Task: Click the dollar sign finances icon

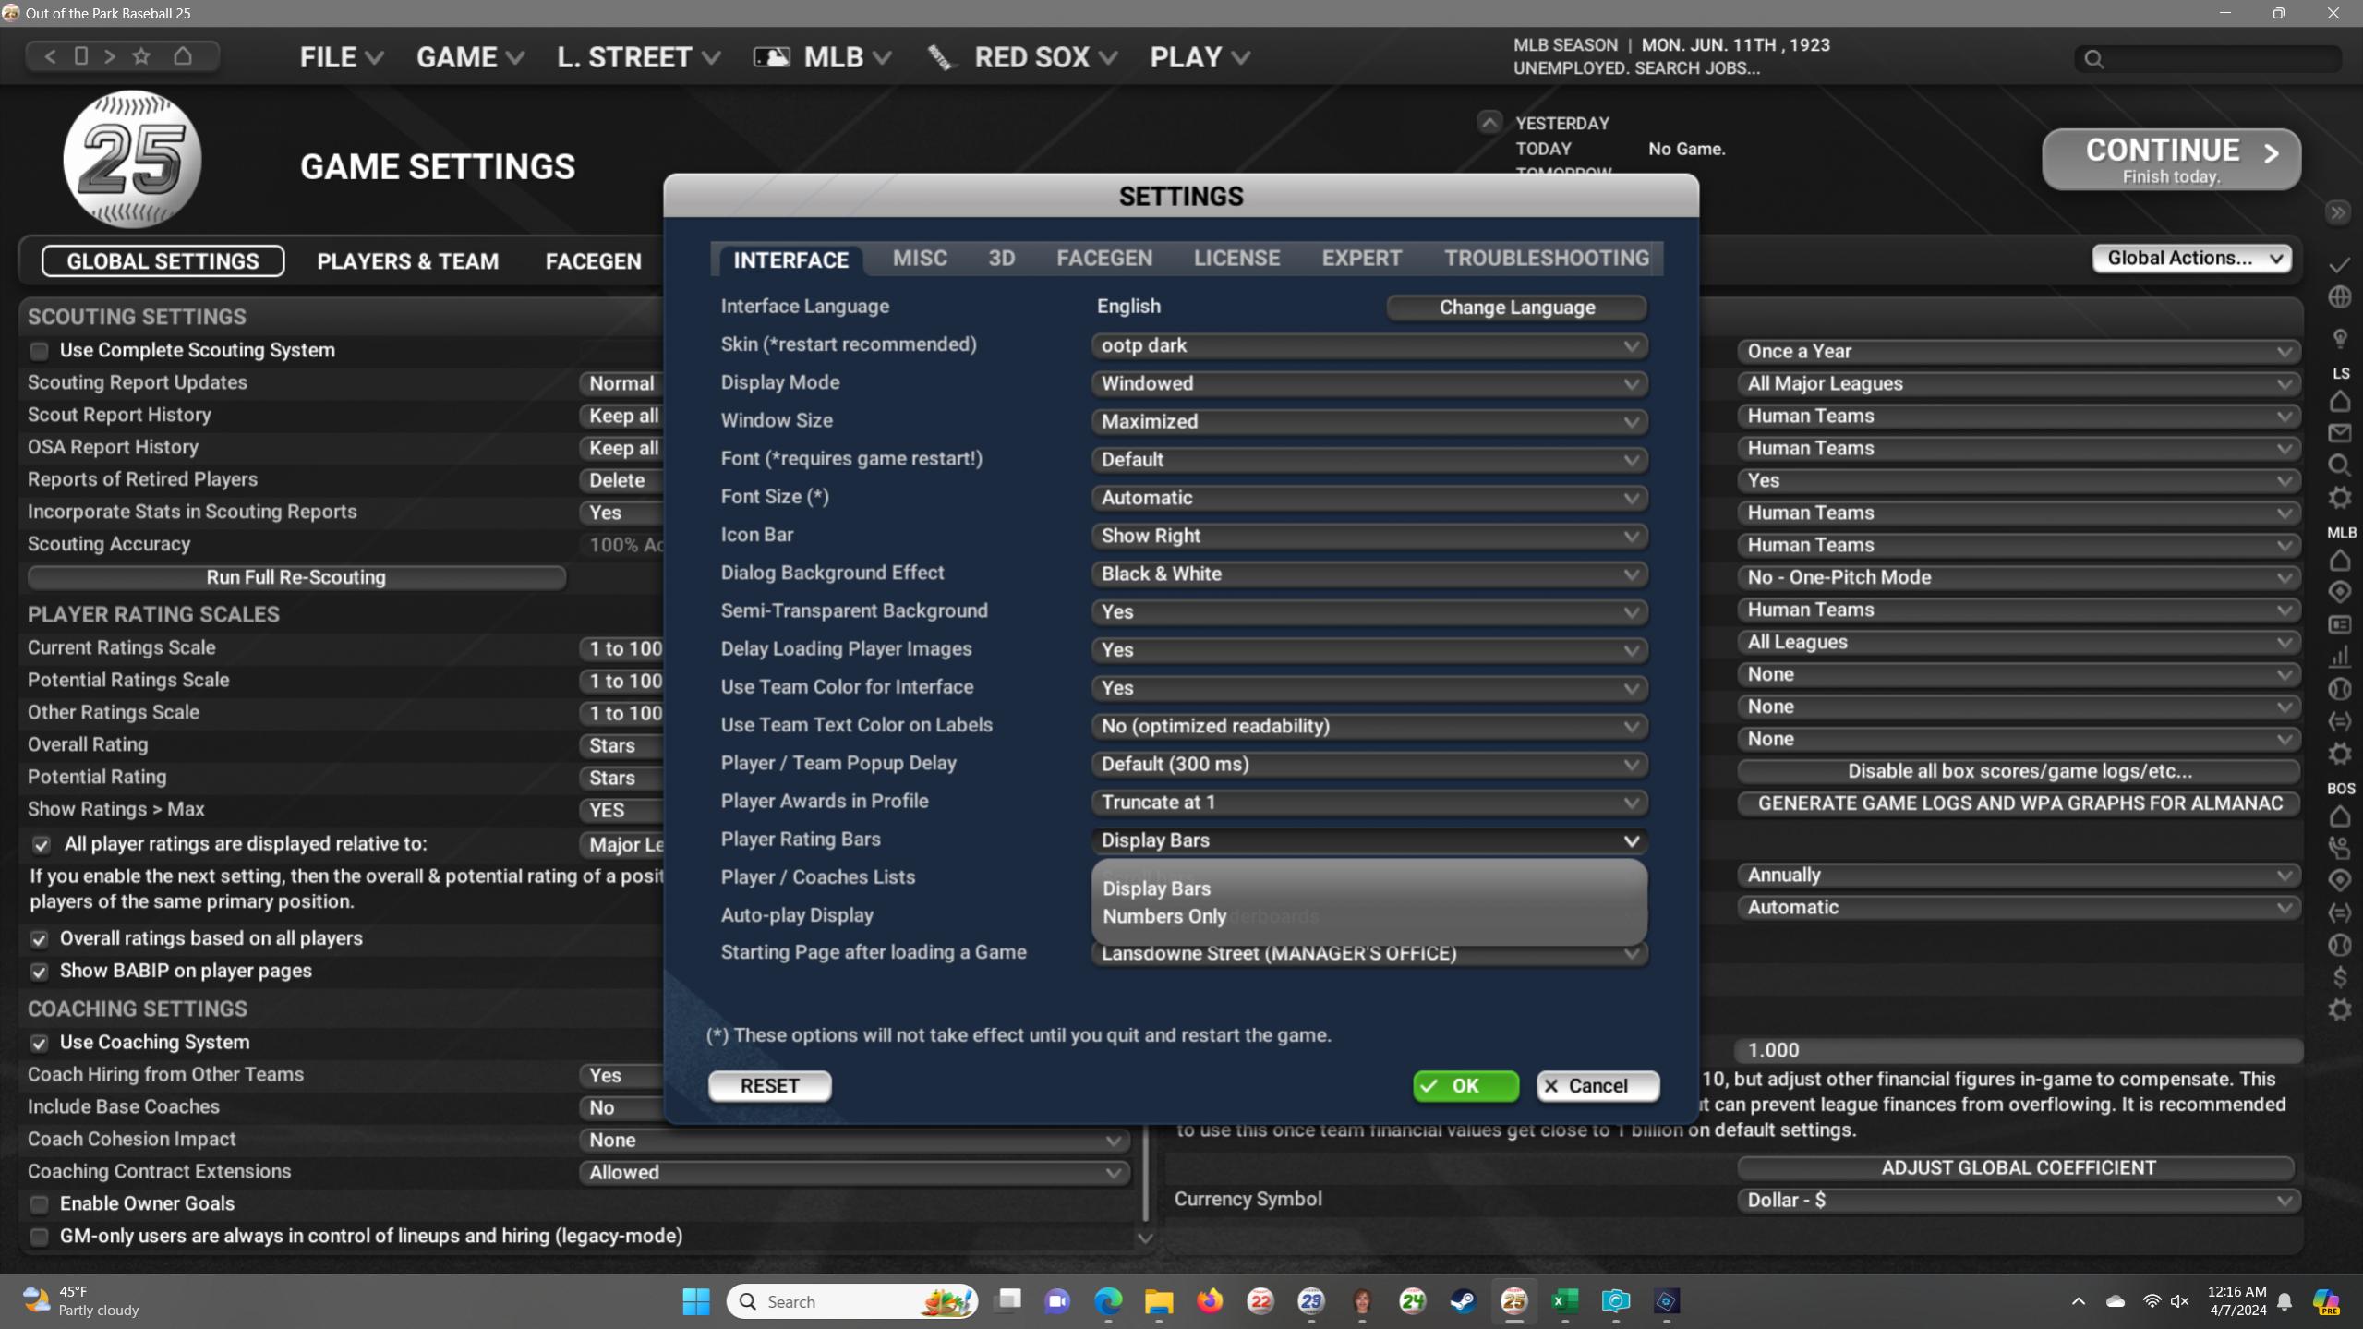Action: (2339, 976)
